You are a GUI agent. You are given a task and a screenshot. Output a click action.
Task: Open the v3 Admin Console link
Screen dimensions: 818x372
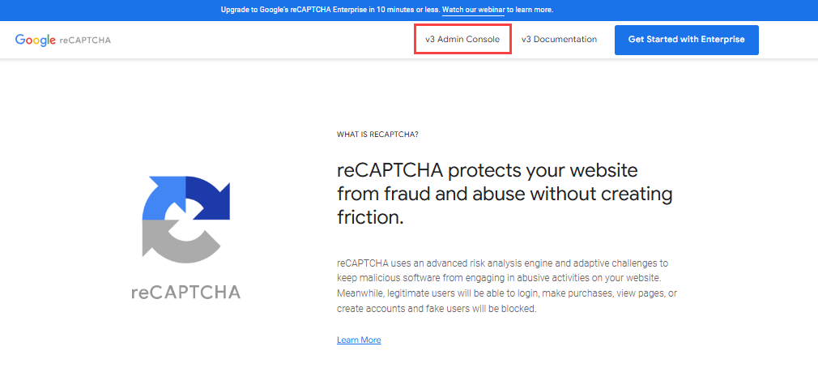point(462,39)
